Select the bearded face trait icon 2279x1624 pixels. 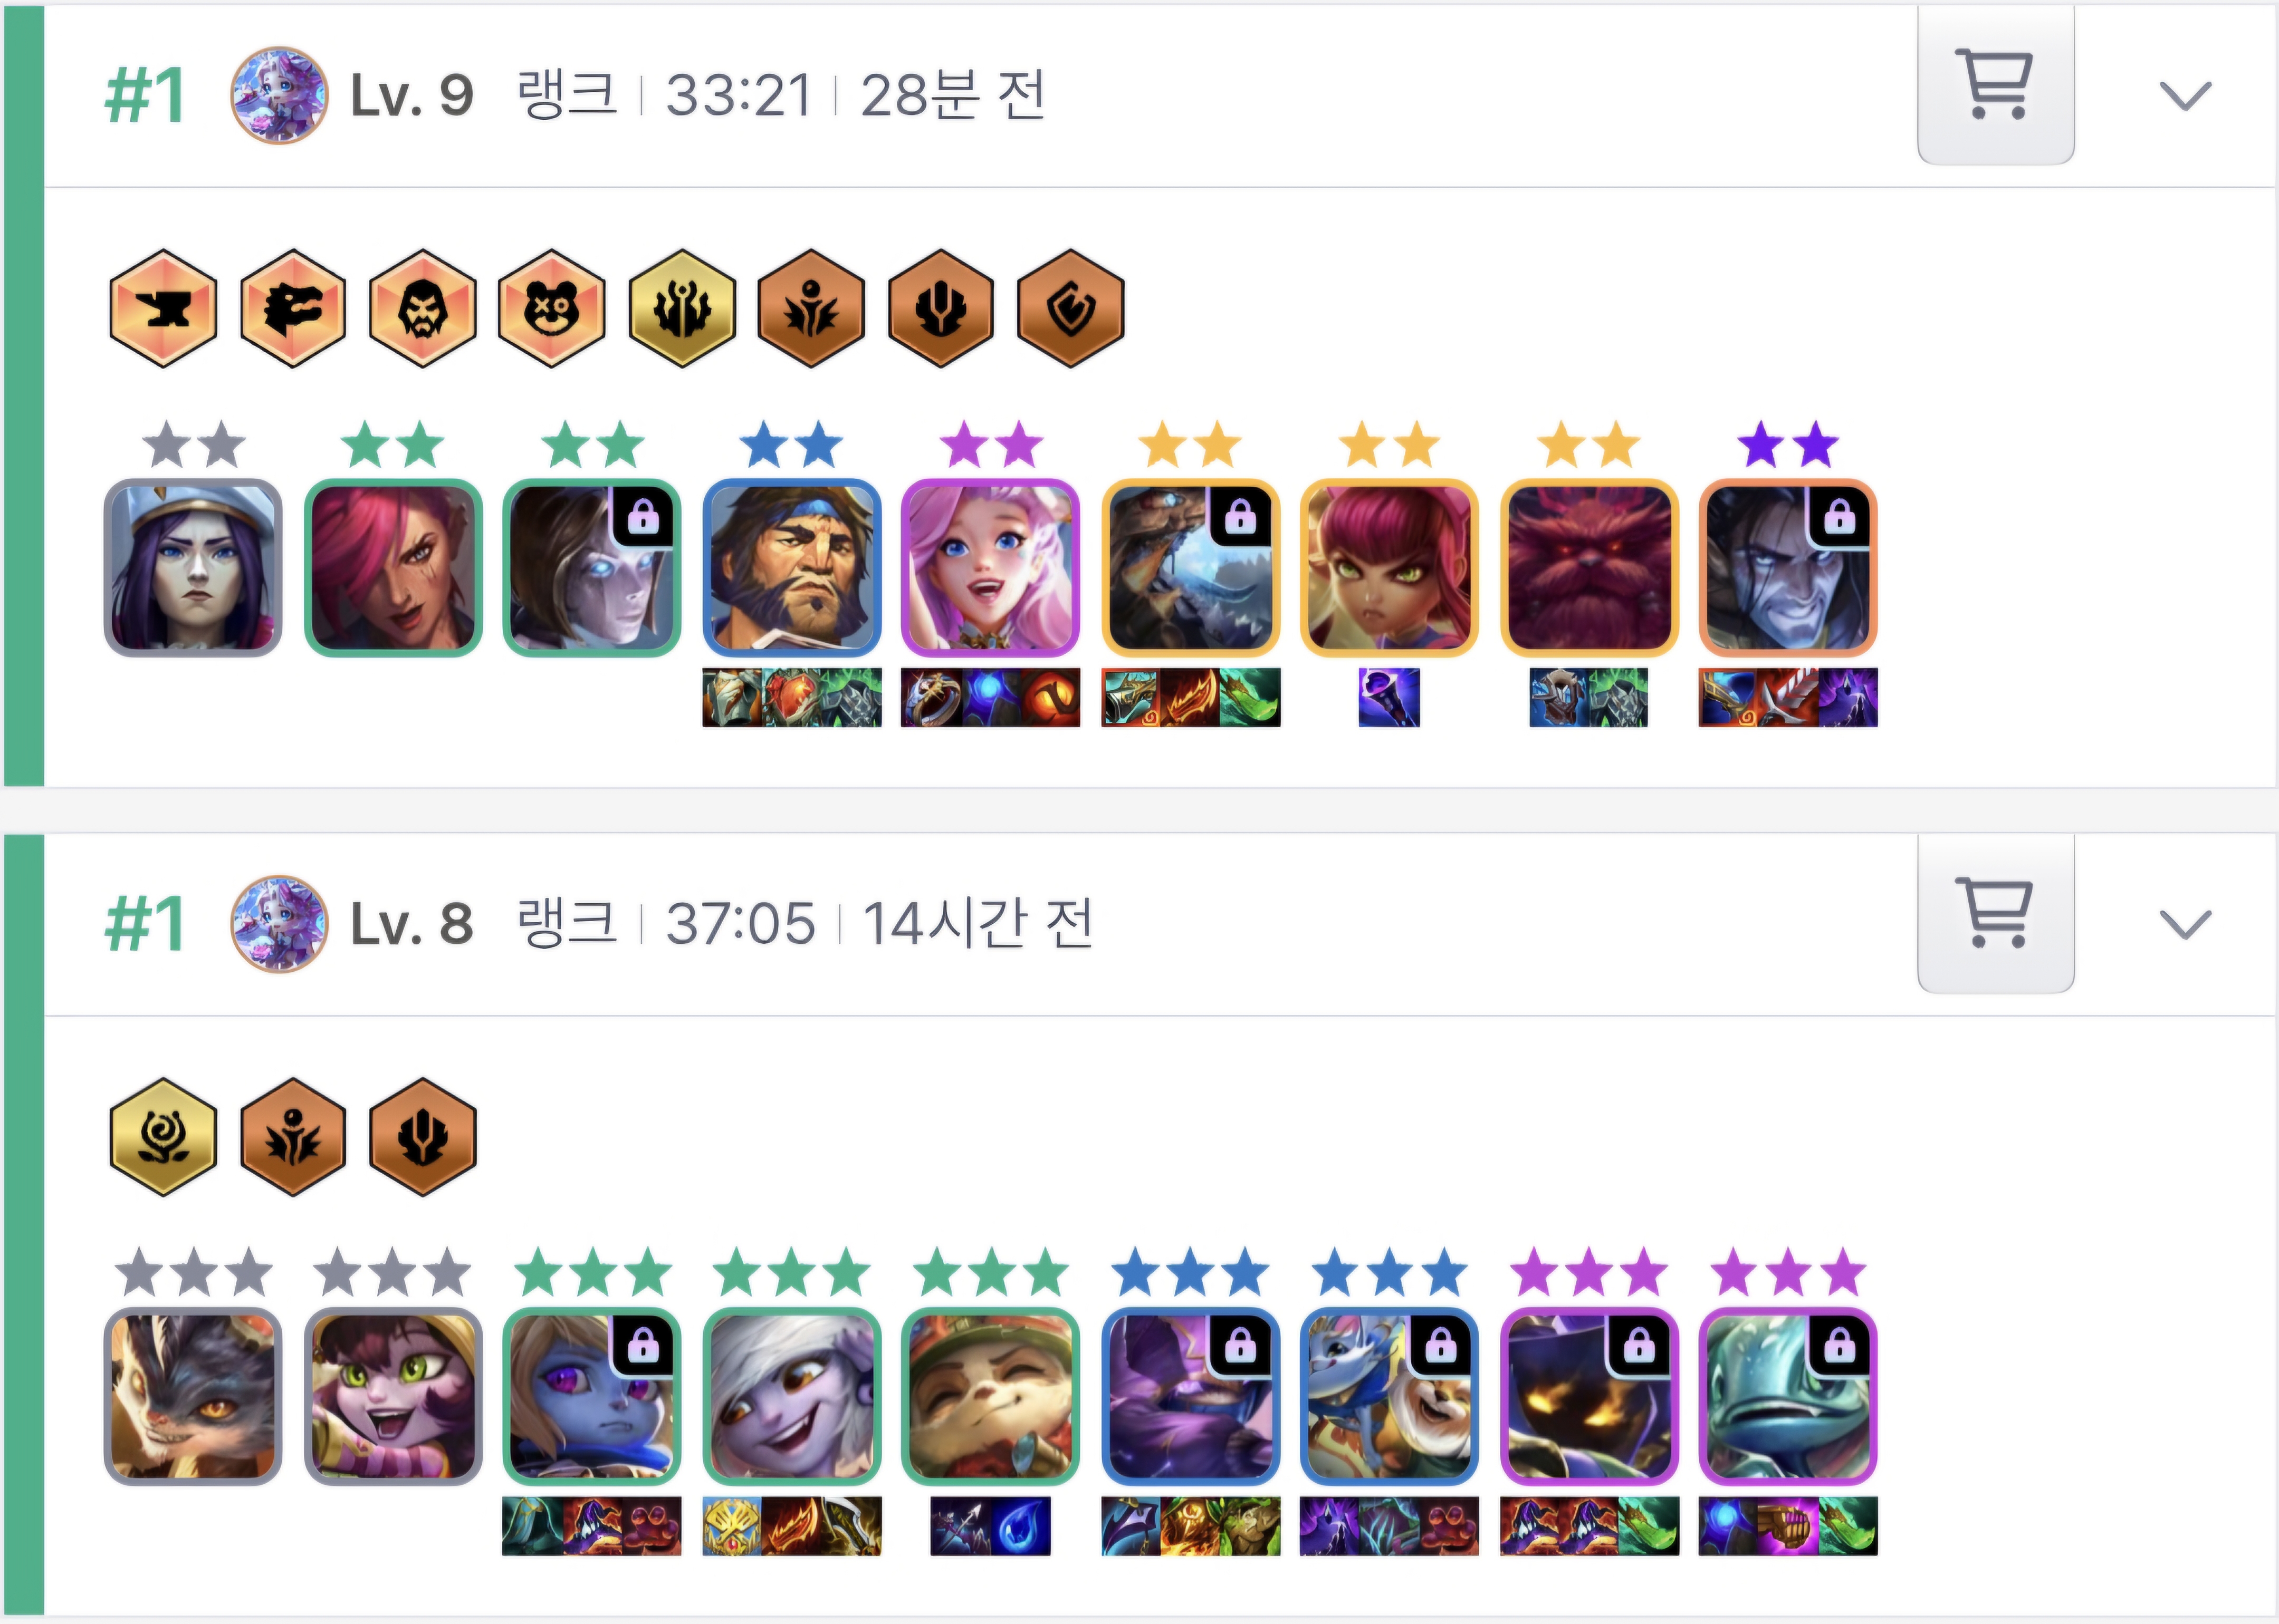click(x=423, y=308)
